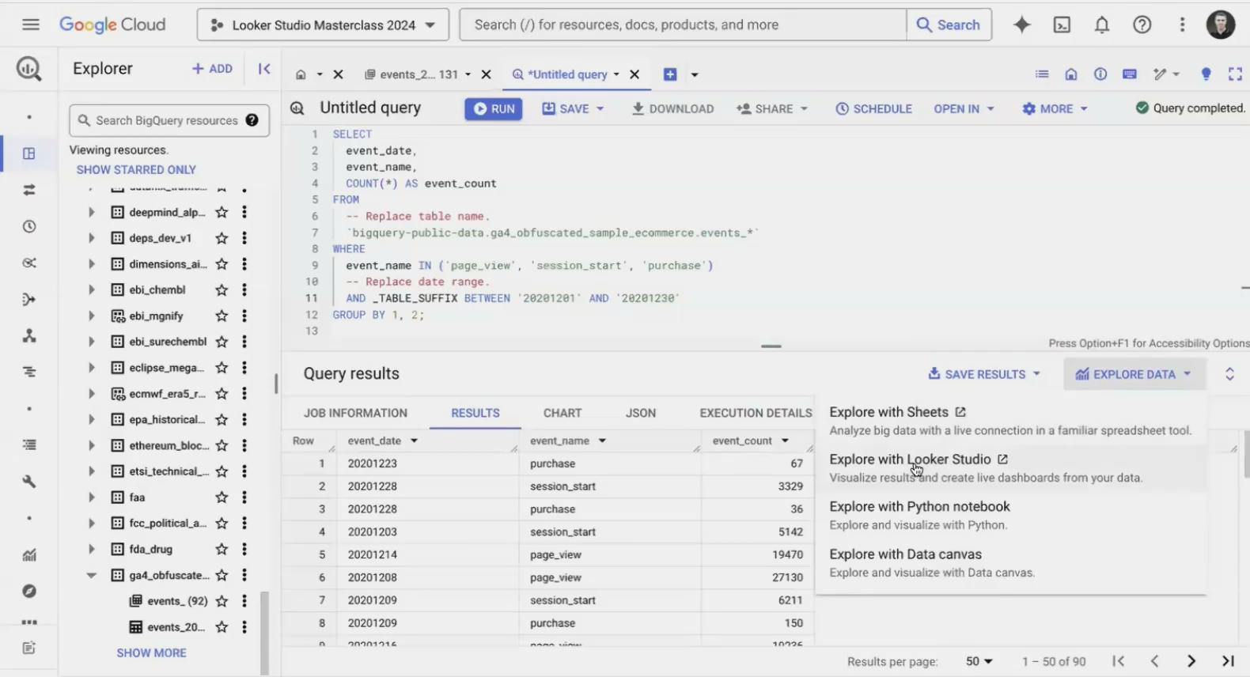Screen dimensions: 1250x677
Task: Star the ebi_mgnify dataset
Action: point(222,316)
